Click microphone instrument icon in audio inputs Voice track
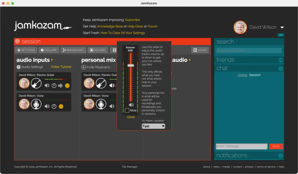 pos(36,104)
